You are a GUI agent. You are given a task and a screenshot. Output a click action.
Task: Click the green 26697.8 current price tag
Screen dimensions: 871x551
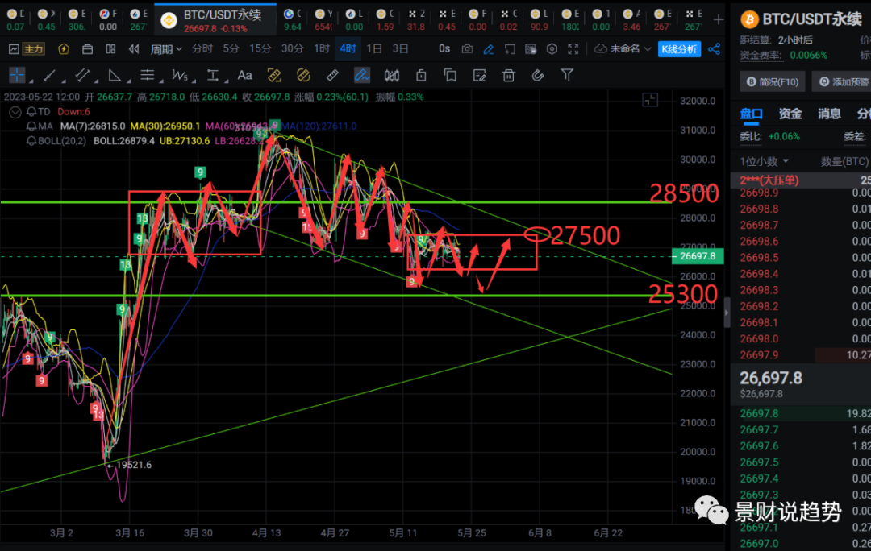click(698, 256)
